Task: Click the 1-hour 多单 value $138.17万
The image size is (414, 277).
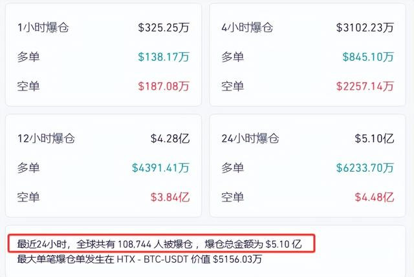Action: coord(164,57)
